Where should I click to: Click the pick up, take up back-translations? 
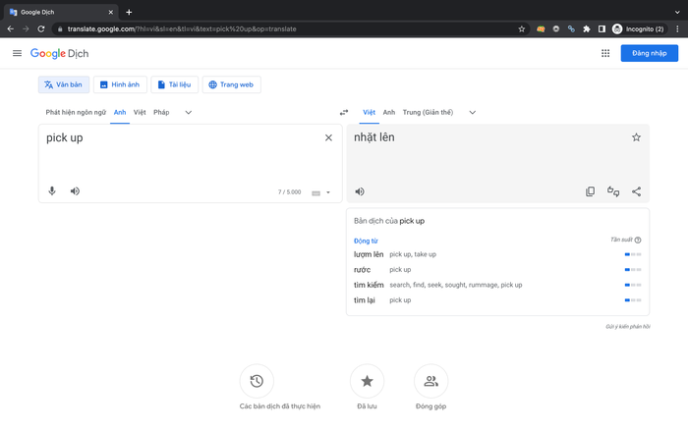(413, 254)
